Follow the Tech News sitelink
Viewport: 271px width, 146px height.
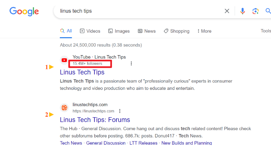(71, 143)
